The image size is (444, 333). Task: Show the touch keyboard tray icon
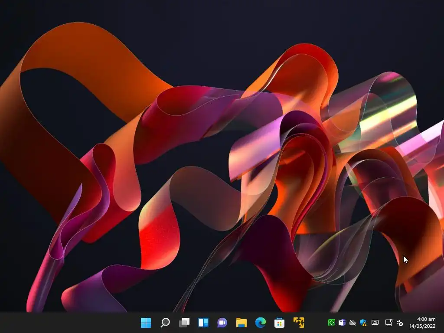[x=375, y=323]
